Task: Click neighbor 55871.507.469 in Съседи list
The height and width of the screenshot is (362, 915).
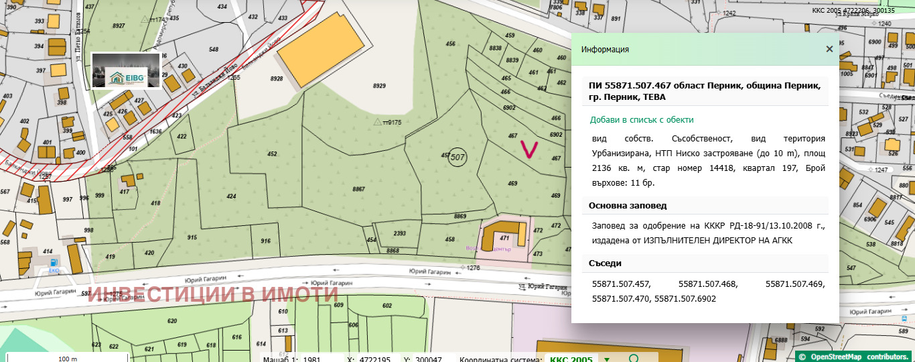Action: pyautogui.click(x=795, y=284)
